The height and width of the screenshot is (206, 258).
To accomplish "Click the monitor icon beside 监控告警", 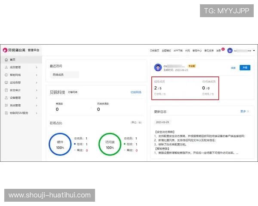I will coord(6,82).
